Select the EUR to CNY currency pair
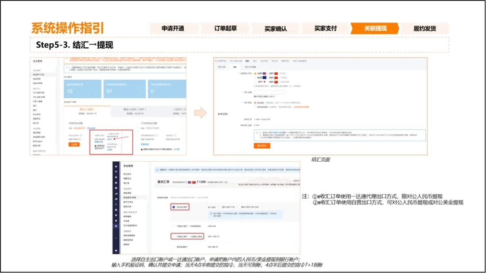This screenshot has height=273, width=486. (x=255, y=77)
